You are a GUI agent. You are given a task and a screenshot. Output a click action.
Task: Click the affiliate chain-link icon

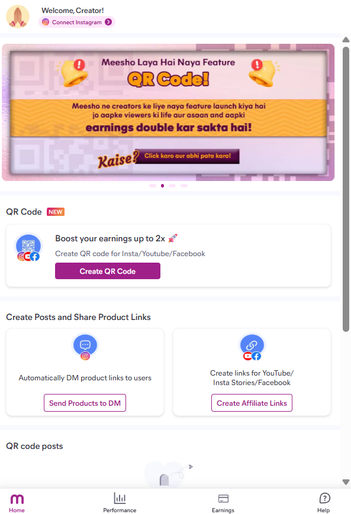click(252, 347)
